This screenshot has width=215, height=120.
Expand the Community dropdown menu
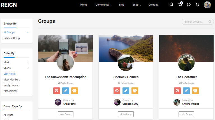point(104,5)
